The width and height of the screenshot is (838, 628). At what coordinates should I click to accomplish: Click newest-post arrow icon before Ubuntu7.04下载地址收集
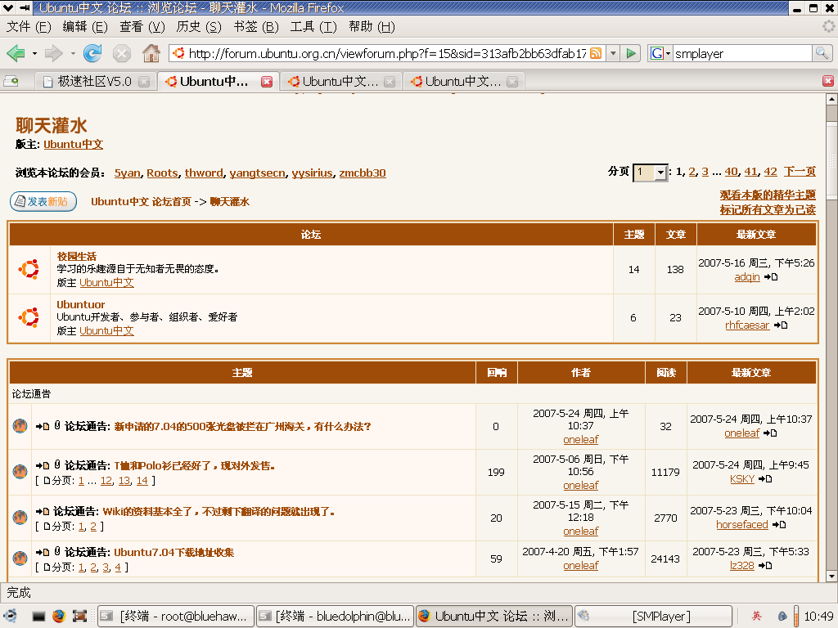[43, 552]
